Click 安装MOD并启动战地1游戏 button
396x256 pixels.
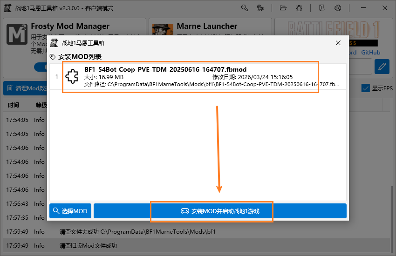(220, 211)
